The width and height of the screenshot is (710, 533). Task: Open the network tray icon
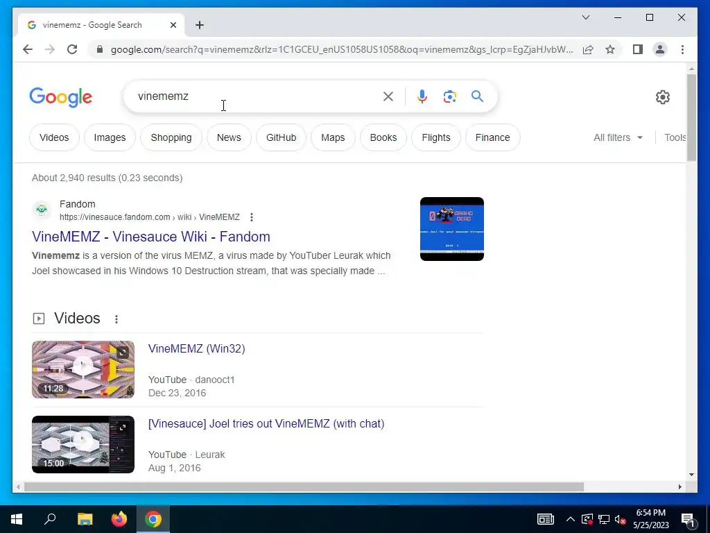click(604, 519)
